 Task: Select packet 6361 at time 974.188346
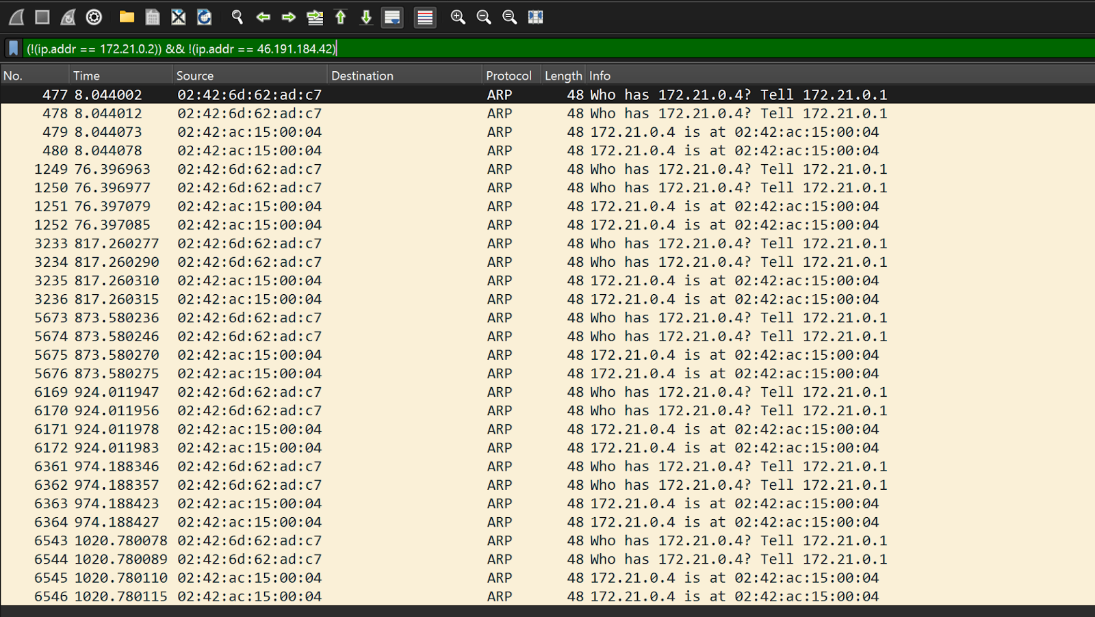(547, 466)
